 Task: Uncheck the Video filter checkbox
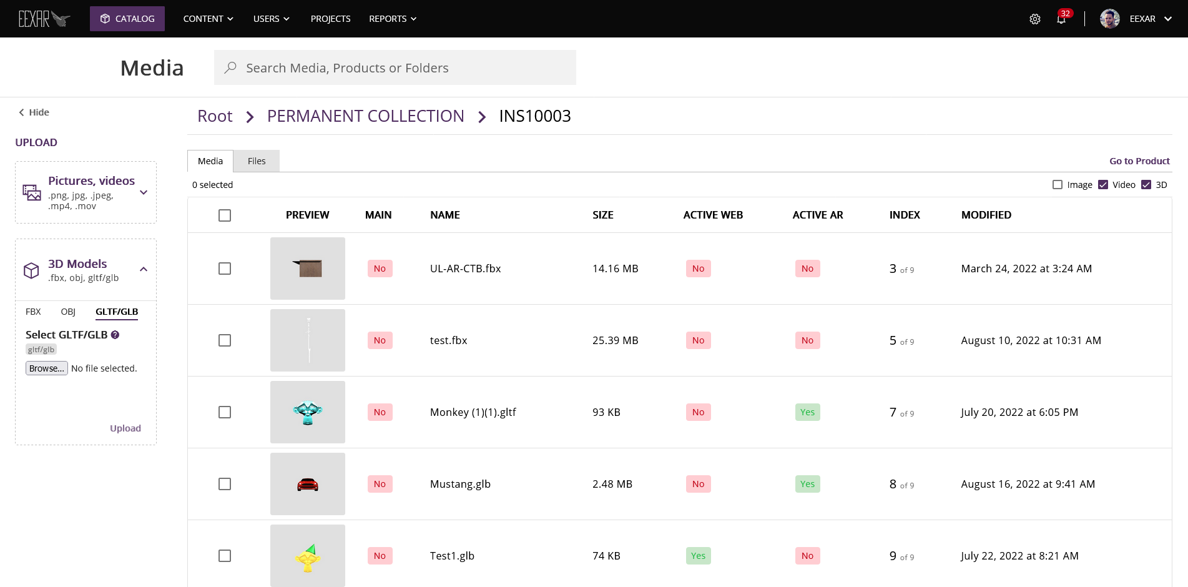(x=1103, y=185)
